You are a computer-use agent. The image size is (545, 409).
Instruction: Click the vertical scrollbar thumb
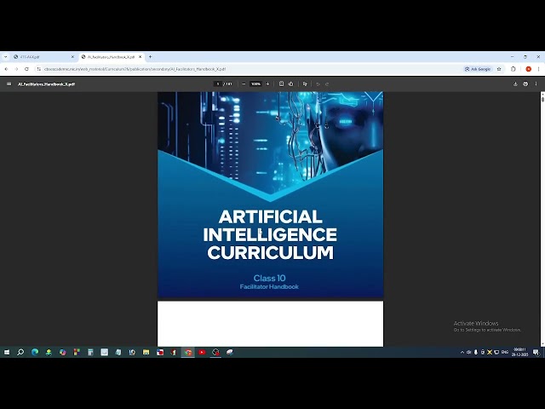pos(542,99)
